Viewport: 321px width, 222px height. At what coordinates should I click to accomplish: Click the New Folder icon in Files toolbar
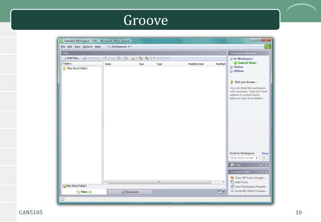133,58
